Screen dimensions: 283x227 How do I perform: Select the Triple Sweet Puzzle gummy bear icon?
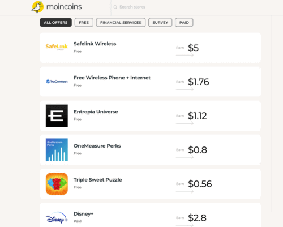pyautogui.click(x=57, y=184)
